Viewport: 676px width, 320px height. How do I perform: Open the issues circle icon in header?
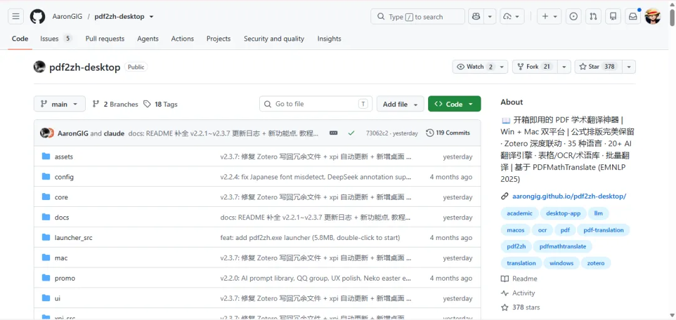573,17
